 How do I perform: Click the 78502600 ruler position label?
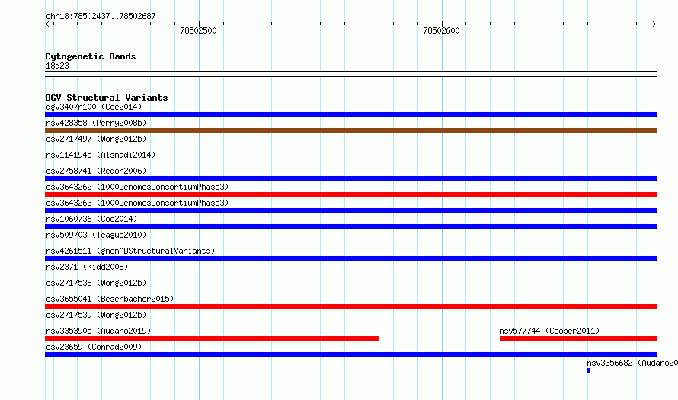442,30
